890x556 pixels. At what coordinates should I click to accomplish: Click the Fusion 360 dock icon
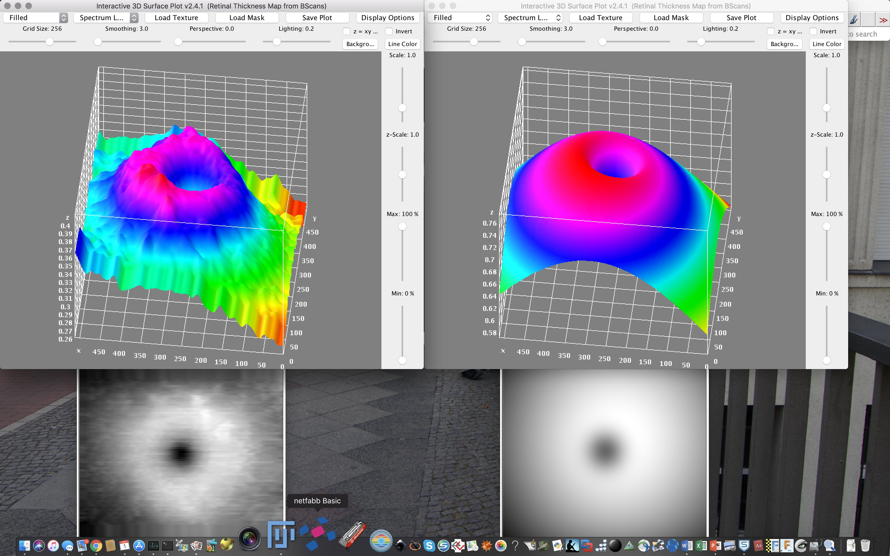click(x=787, y=546)
